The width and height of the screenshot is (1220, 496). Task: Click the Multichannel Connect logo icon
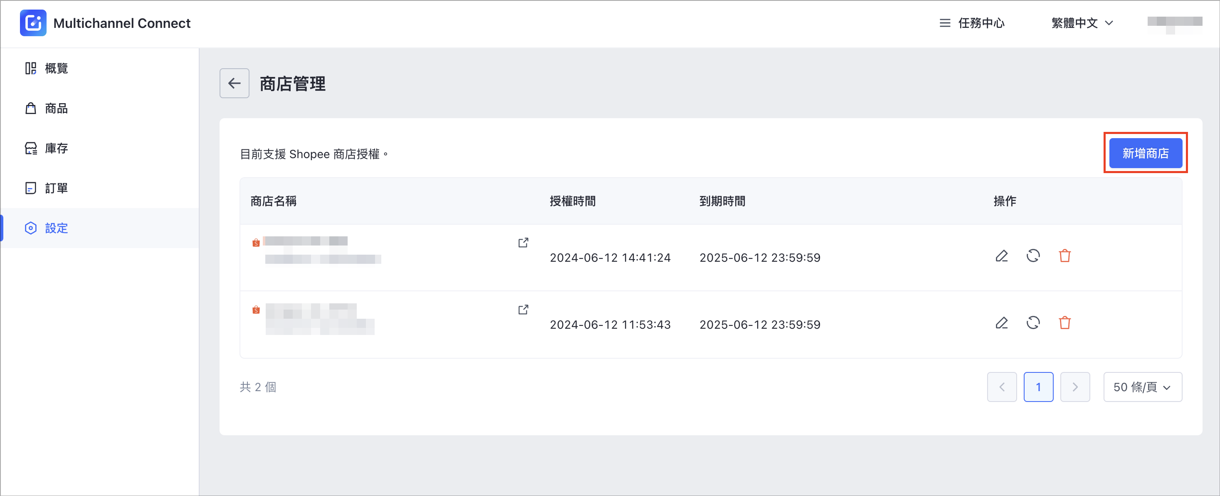pyautogui.click(x=33, y=23)
